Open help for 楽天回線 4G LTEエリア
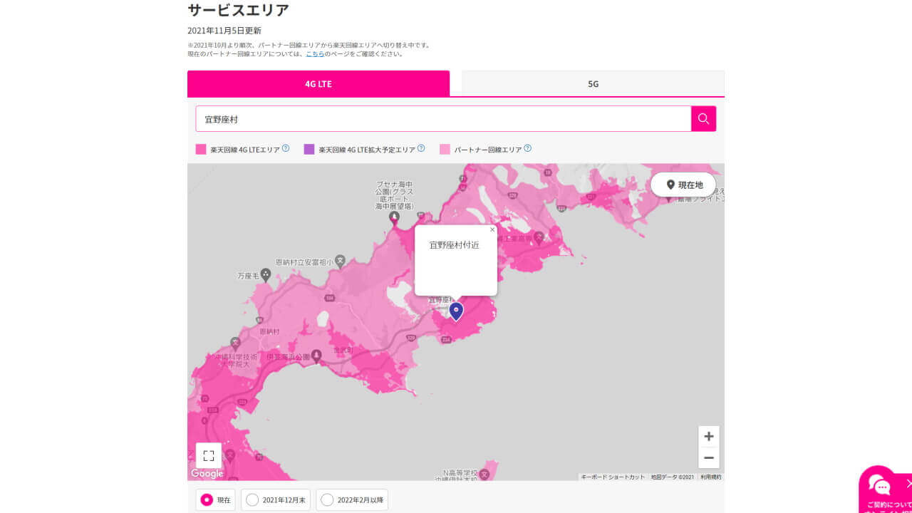Screen dimensions: 912x513 click(x=286, y=148)
